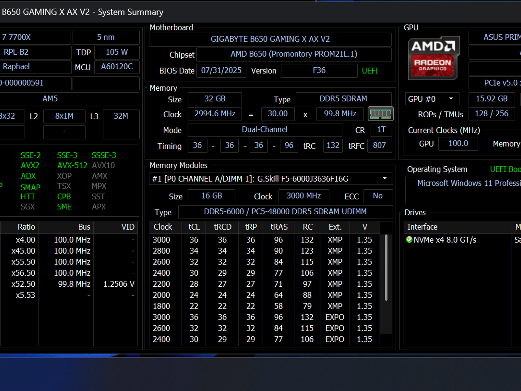Open the GPU #0 selector dropdown
Screen dimensions: 521x391
432,99
